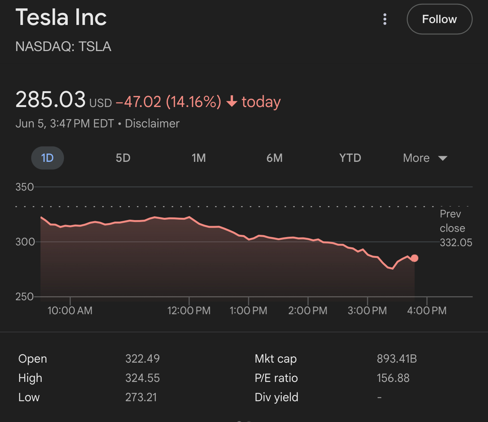The height and width of the screenshot is (422, 488).
Task: Click the 285.03 current price
Action: (x=50, y=100)
